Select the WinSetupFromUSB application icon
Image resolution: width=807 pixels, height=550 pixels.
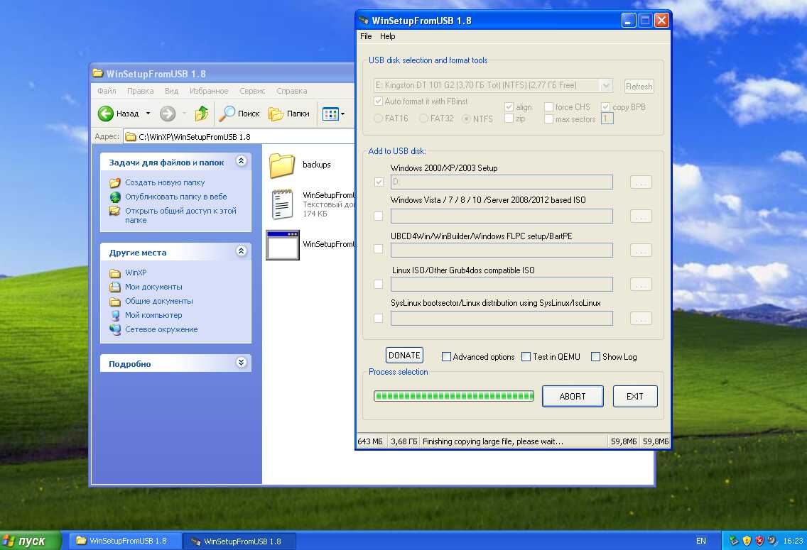click(282, 245)
